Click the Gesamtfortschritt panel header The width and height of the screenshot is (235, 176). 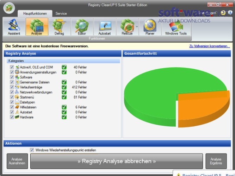coord(177,54)
